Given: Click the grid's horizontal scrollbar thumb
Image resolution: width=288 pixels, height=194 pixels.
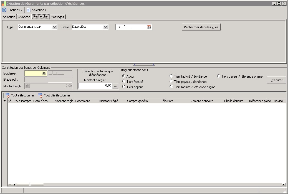Looking at the screenshot, I should click(x=30, y=185).
